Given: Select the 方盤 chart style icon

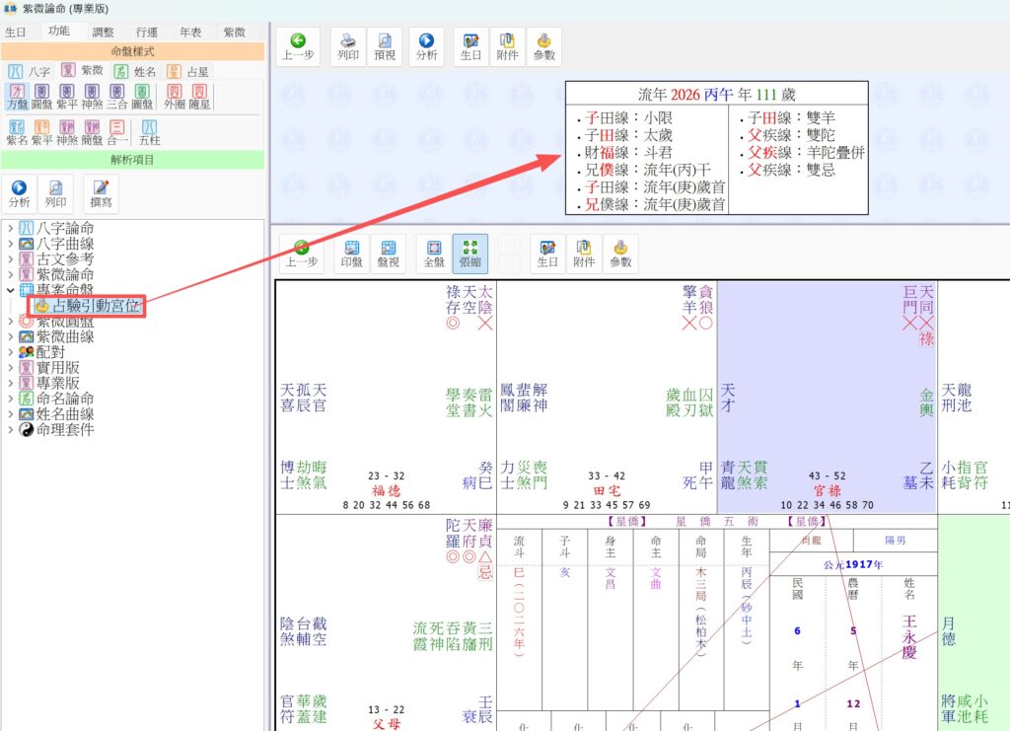Looking at the screenshot, I should click(17, 97).
